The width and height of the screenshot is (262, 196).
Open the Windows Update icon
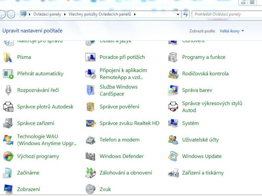(x=173, y=156)
